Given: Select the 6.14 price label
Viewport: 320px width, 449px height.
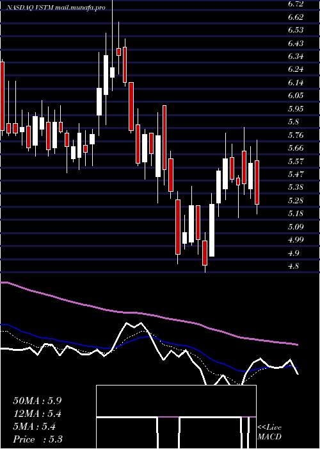Looking at the screenshot, I should [x=296, y=83].
